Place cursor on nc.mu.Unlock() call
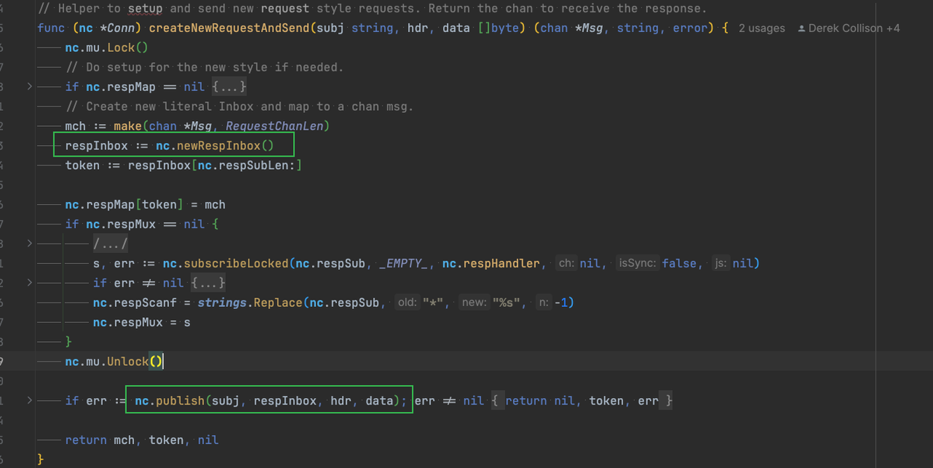Image resolution: width=933 pixels, height=468 pixels. (128, 362)
